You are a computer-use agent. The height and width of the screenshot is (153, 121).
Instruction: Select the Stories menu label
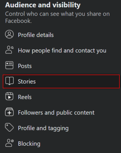click(x=27, y=81)
